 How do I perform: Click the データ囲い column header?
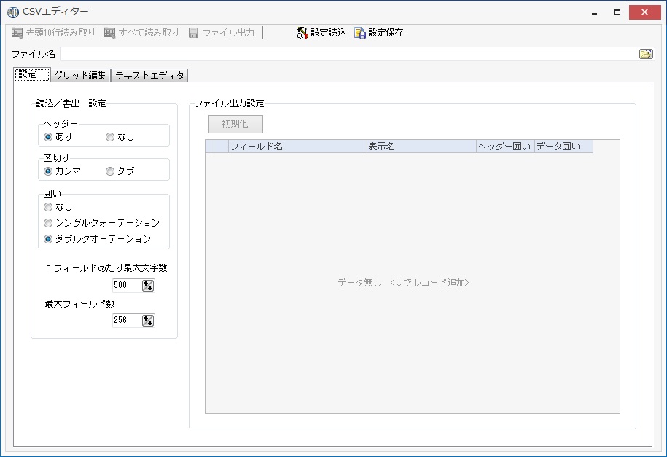tap(563, 147)
